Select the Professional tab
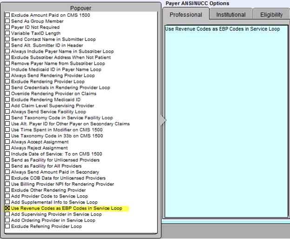 point(186,14)
